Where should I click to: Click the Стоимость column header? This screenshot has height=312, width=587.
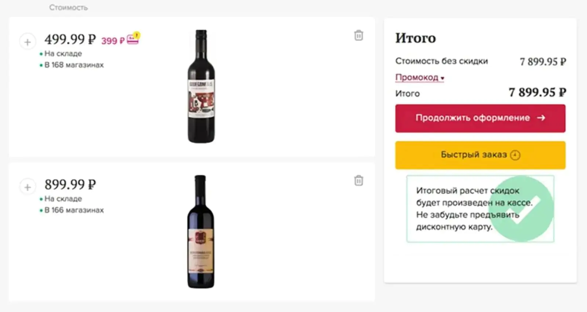[x=68, y=7]
